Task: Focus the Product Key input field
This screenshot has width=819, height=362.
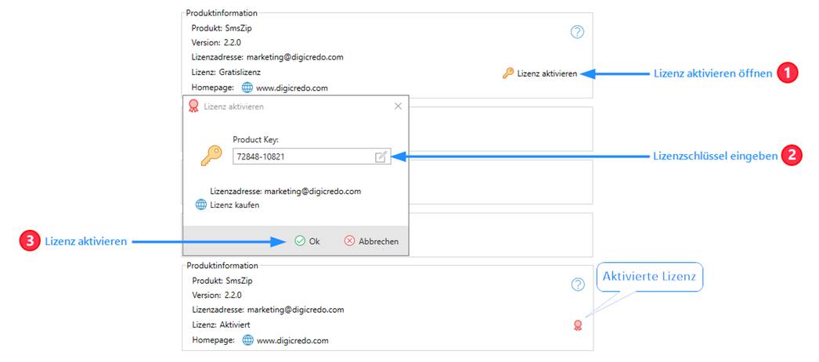Action: coord(301,157)
